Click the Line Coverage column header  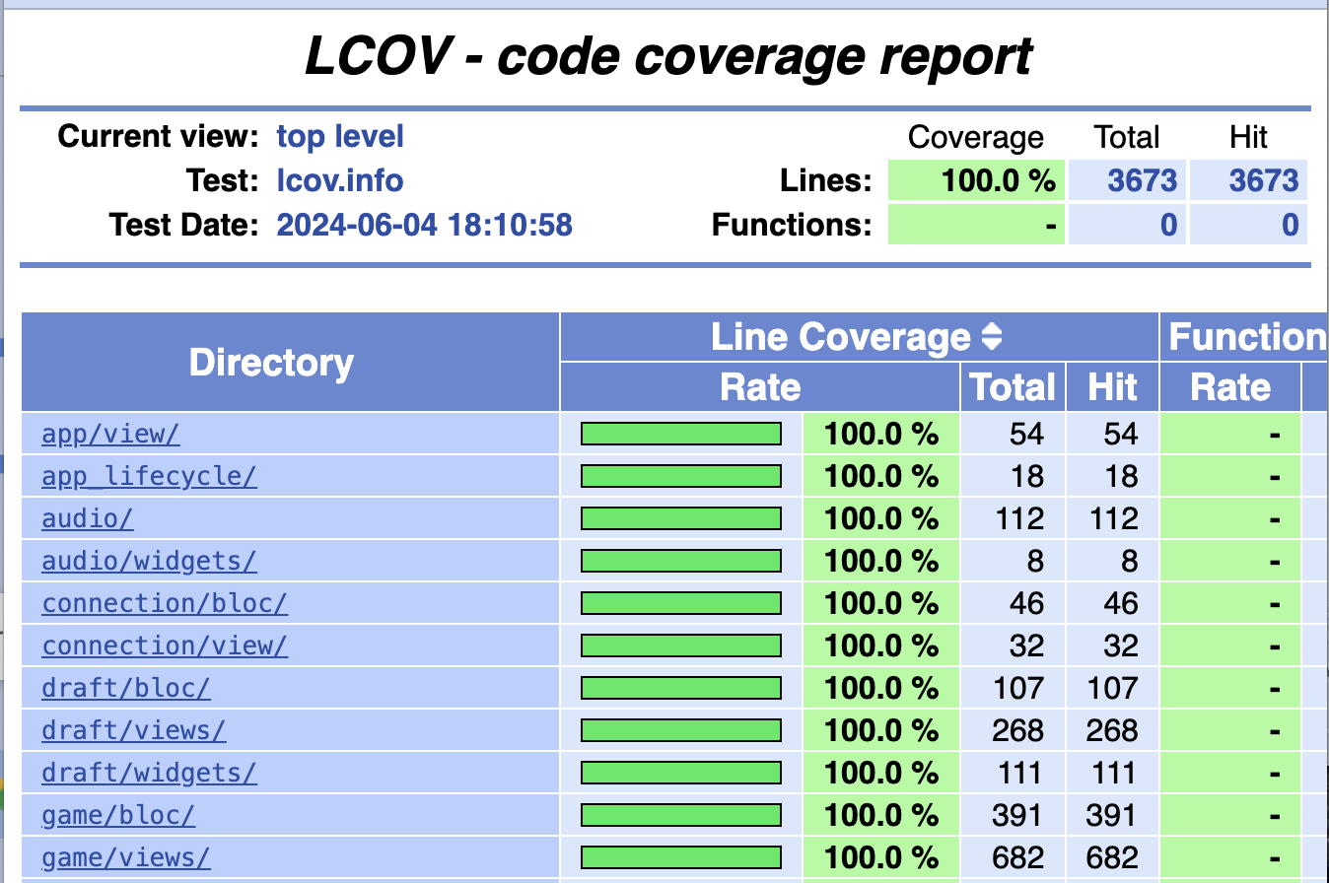(x=840, y=338)
